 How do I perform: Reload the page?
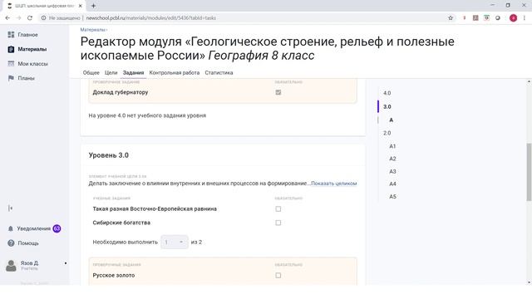pos(30,18)
